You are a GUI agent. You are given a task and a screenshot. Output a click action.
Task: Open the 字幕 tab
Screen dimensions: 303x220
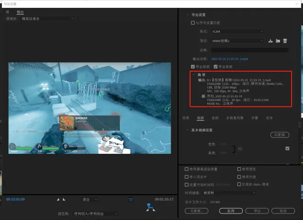(254, 118)
